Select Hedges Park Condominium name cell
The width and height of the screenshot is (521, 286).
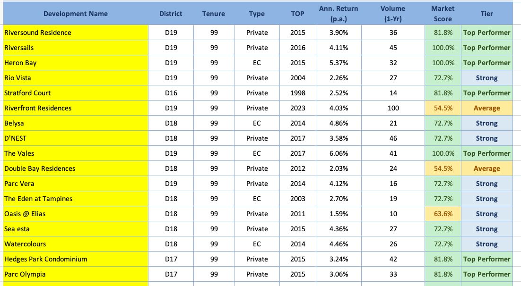click(x=76, y=259)
